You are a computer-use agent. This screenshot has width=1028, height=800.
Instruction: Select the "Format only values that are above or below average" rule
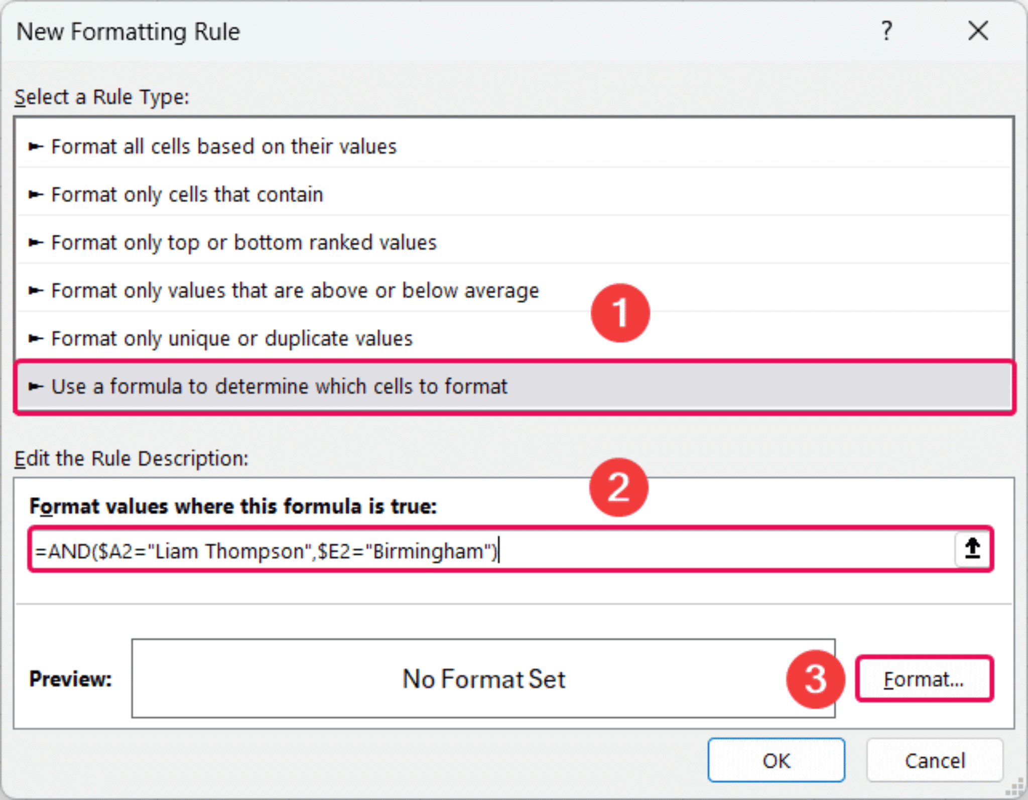(x=295, y=290)
